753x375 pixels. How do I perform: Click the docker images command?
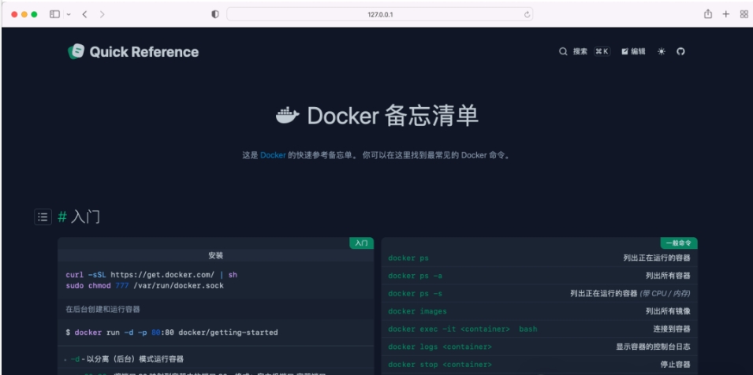pos(417,311)
